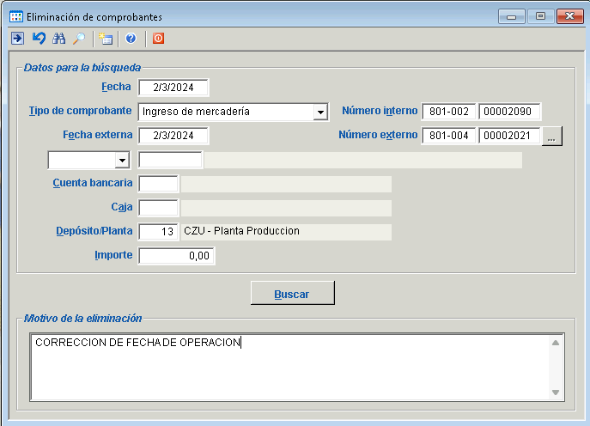Open help with the question mark icon

click(131, 39)
